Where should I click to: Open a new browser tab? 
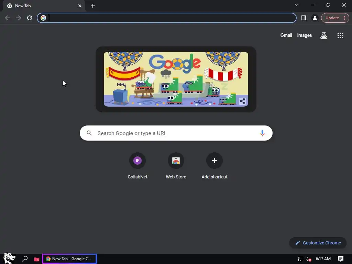coord(93,6)
